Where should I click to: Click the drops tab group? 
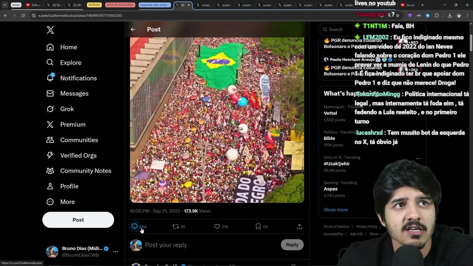16,5
